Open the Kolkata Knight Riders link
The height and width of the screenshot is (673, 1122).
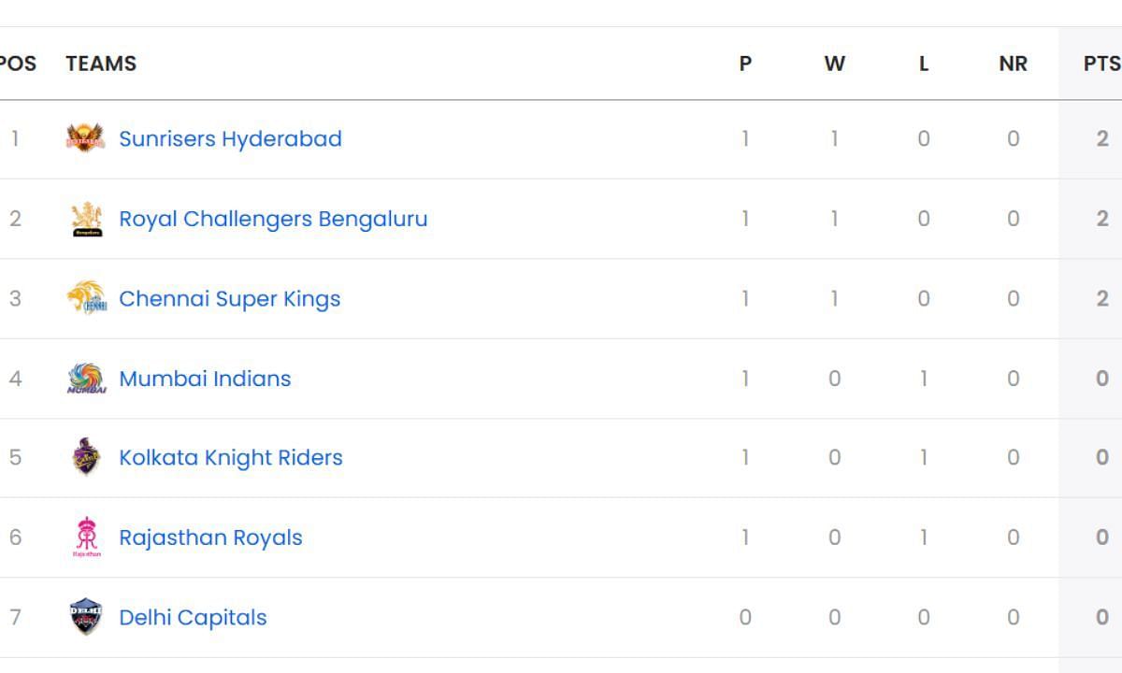tap(231, 458)
